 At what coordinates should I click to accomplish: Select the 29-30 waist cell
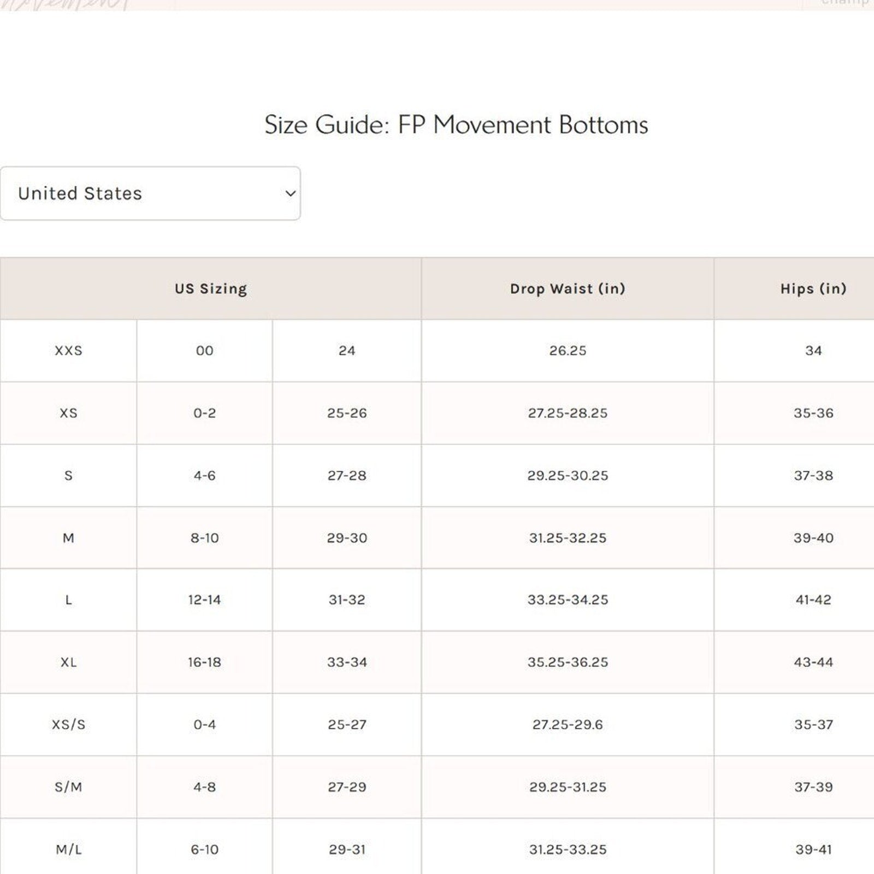(x=347, y=538)
